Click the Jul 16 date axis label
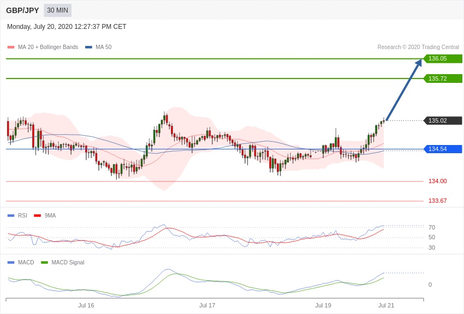This screenshot has width=464, height=314. tap(86, 305)
